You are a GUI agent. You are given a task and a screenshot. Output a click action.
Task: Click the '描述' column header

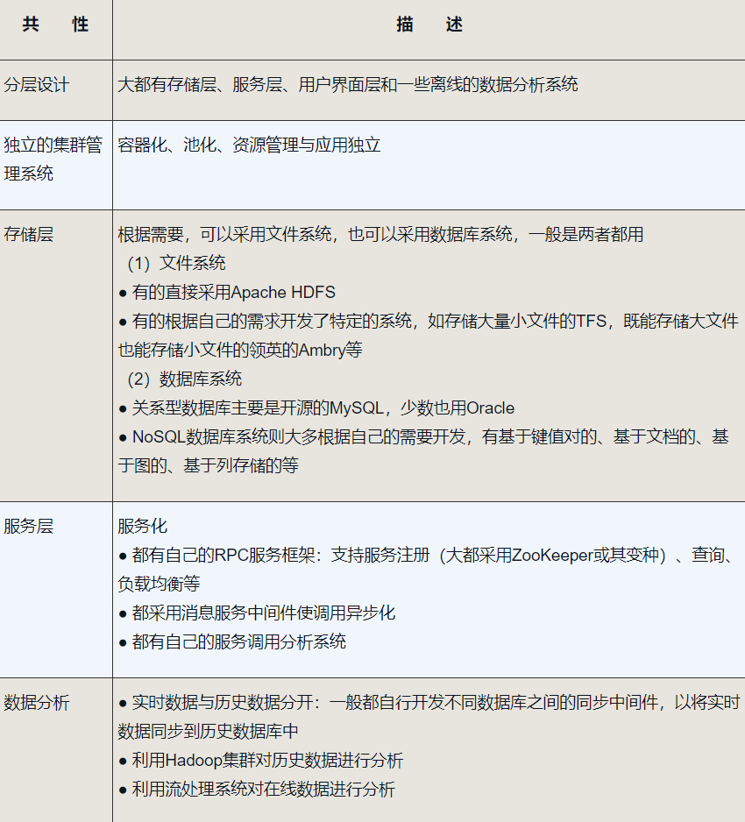click(429, 25)
